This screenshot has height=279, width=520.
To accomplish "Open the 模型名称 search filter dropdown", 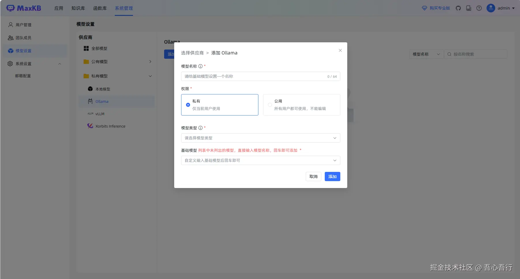I will [x=427, y=54].
